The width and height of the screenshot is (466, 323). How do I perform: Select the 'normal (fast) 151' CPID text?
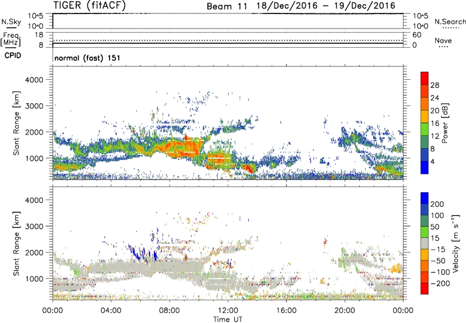[87, 58]
